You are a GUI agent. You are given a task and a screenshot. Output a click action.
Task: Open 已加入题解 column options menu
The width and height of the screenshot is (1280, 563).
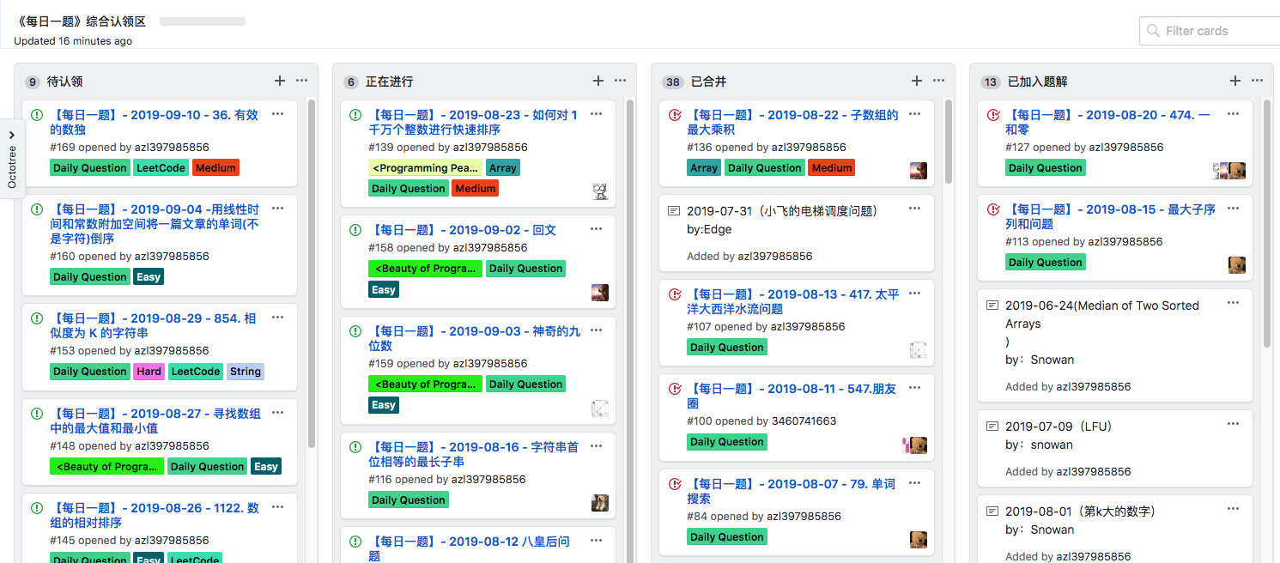(x=1257, y=81)
